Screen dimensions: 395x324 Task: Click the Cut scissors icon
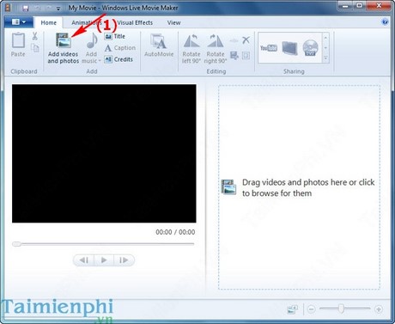34,36
